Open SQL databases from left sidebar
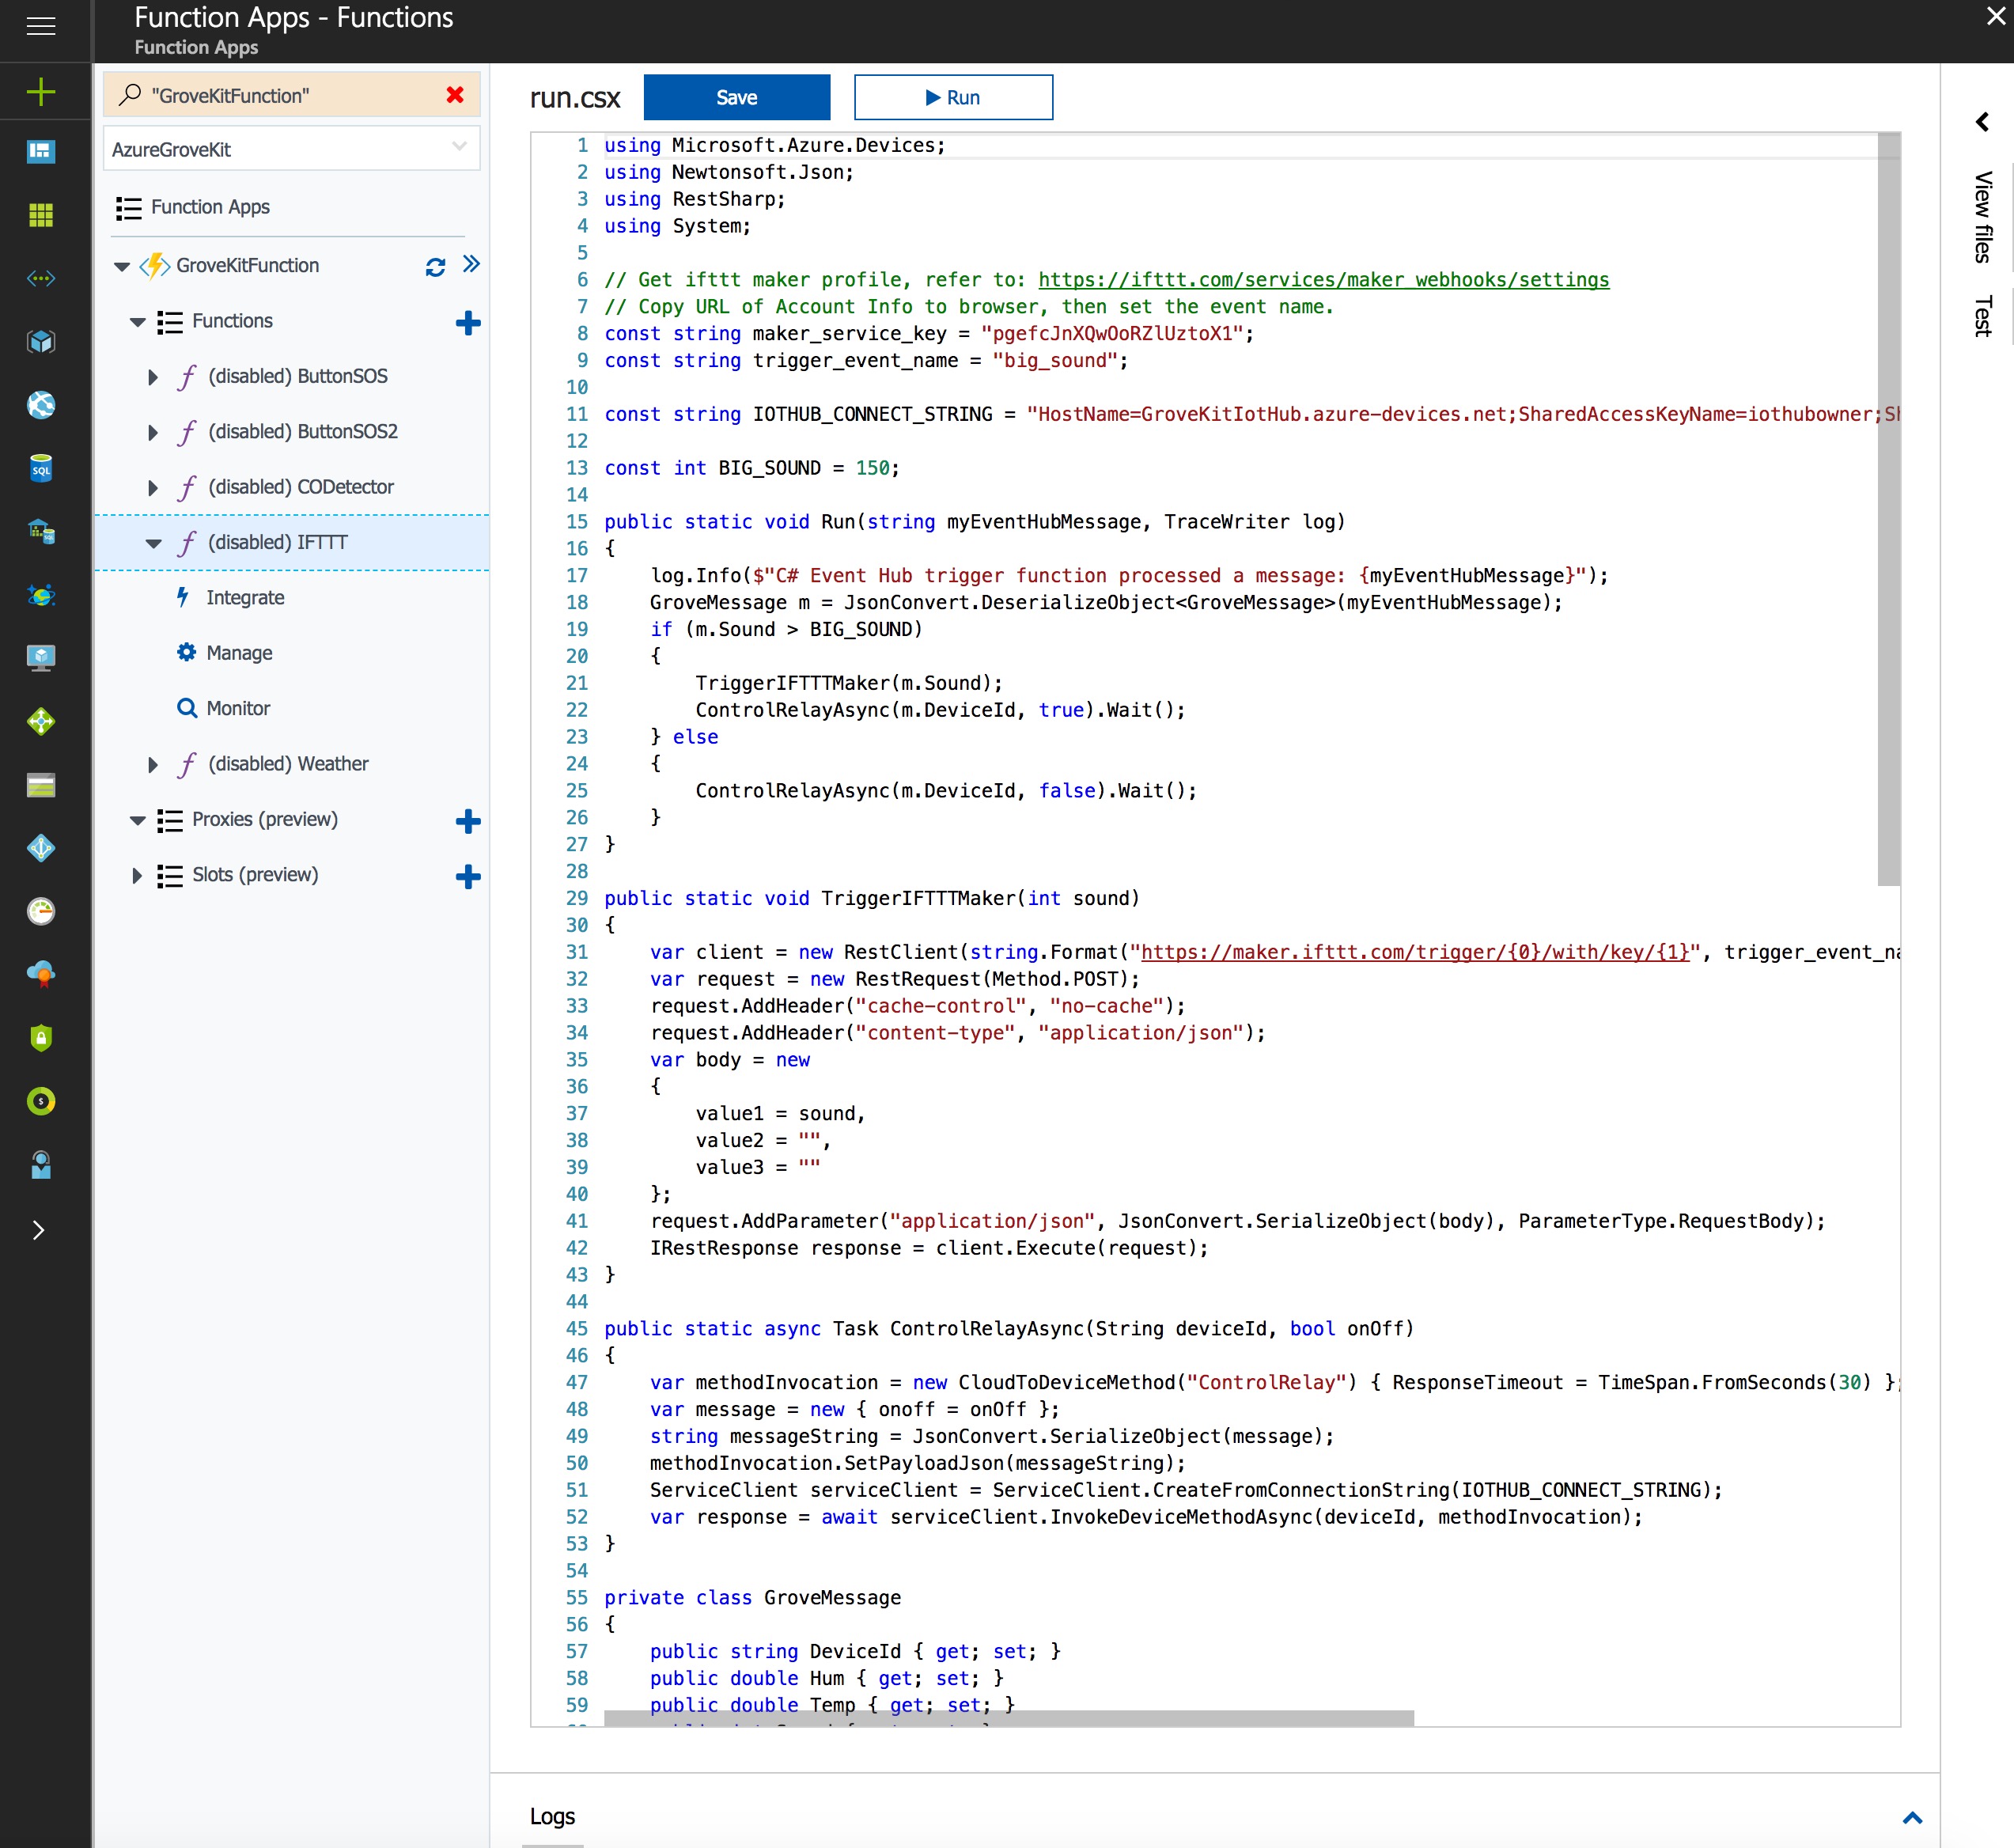Screen dimensions: 2014x1848 [x=40, y=468]
